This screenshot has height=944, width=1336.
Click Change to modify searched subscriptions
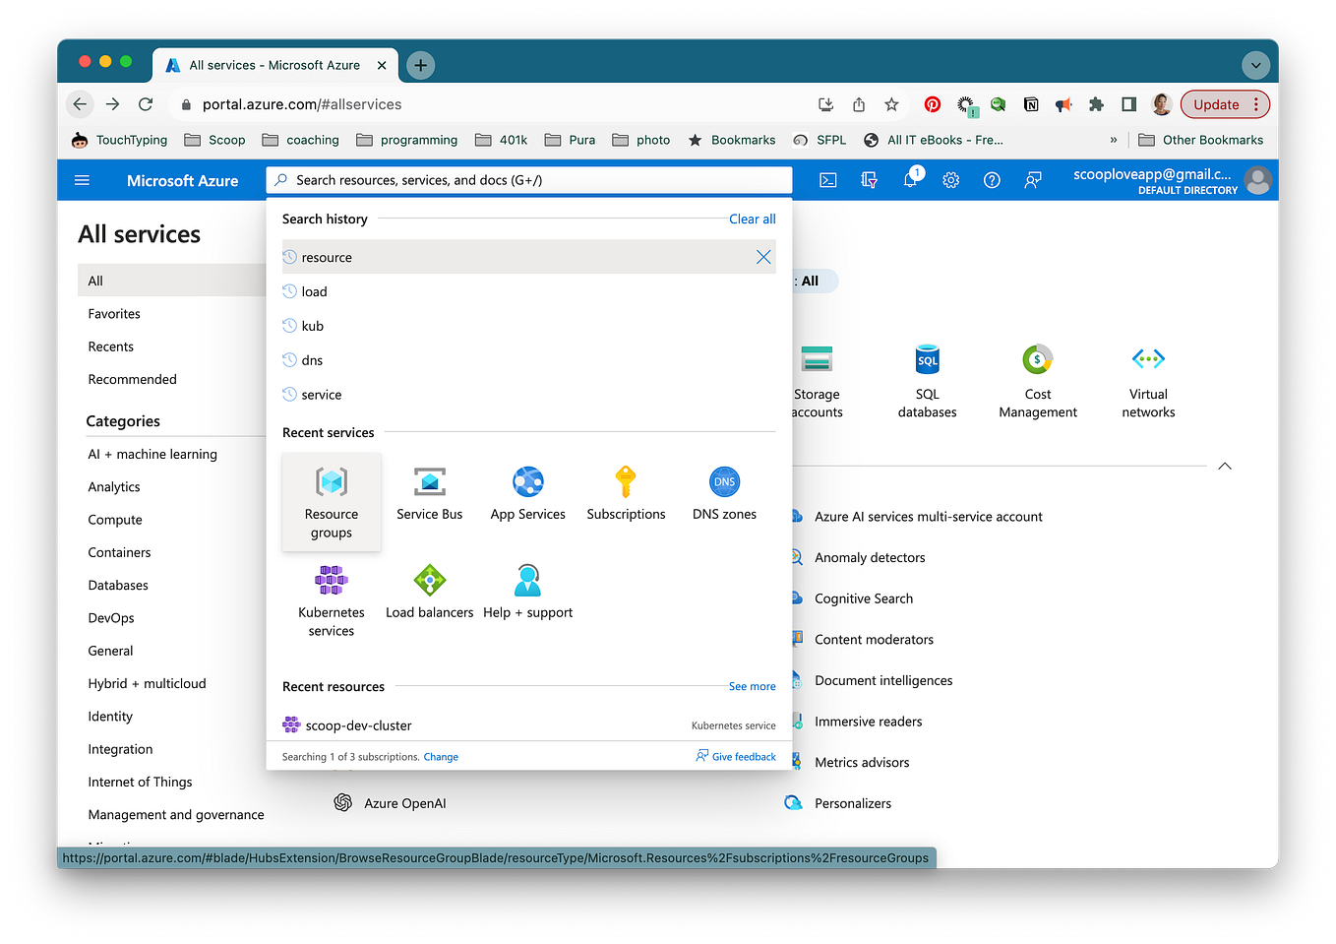tap(441, 756)
